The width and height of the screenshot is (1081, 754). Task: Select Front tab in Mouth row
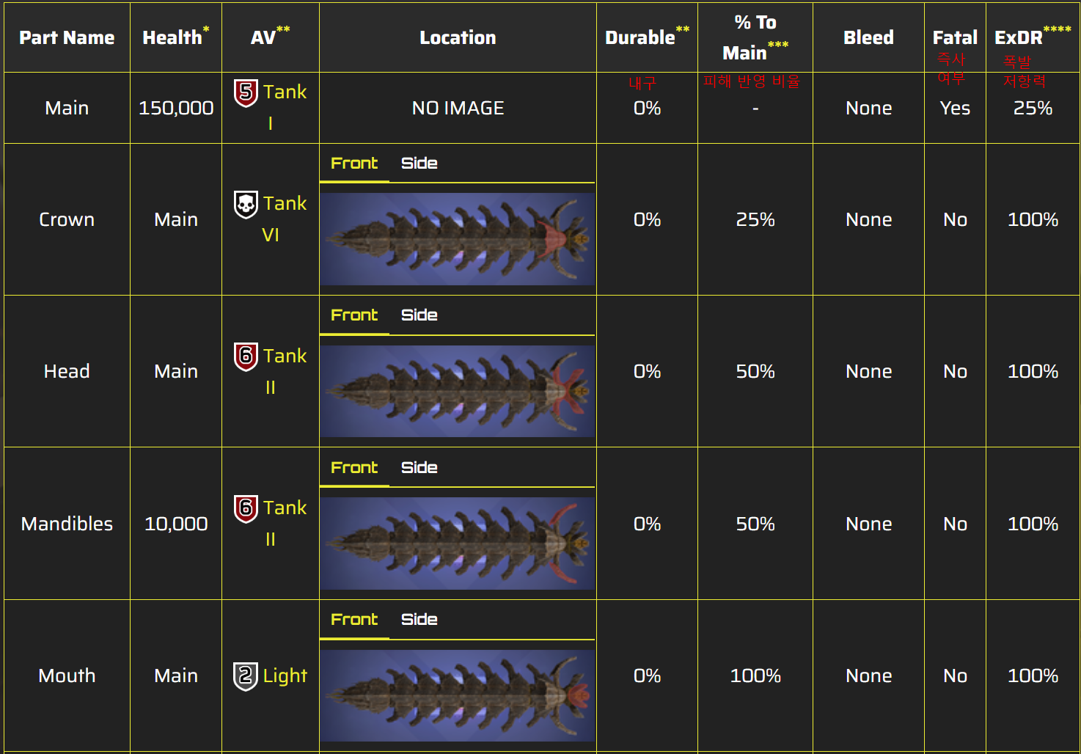pos(354,620)
